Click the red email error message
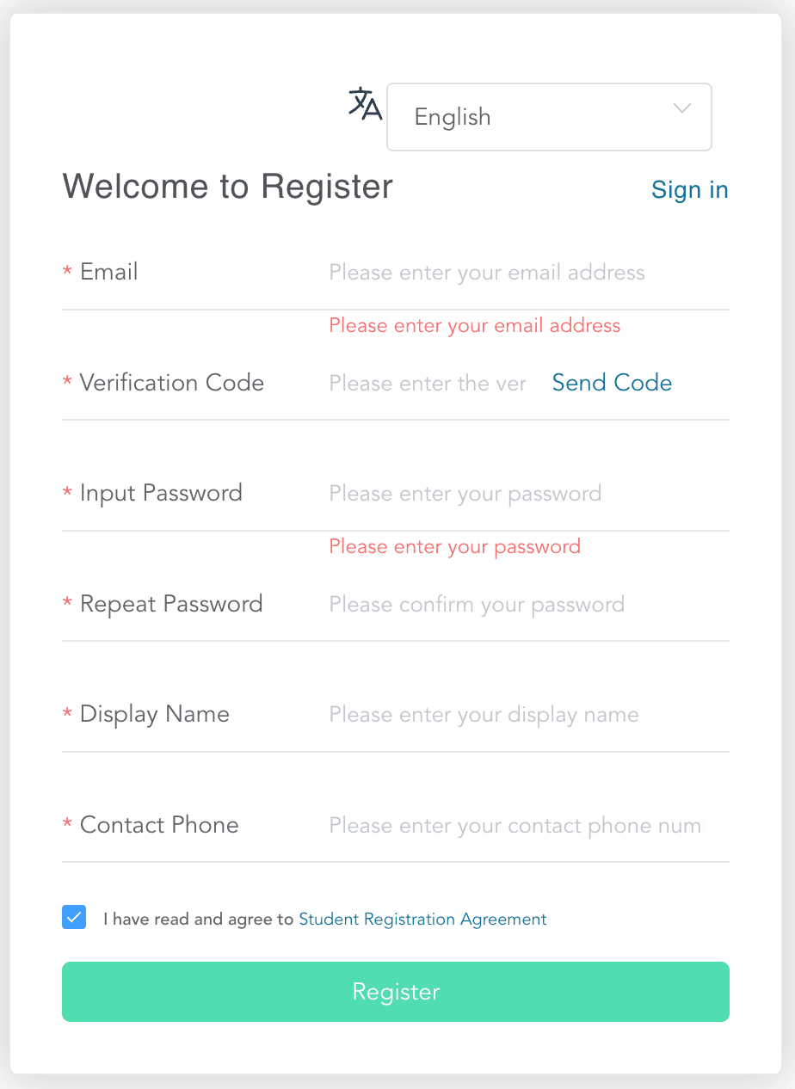 [x=474, y=325]
